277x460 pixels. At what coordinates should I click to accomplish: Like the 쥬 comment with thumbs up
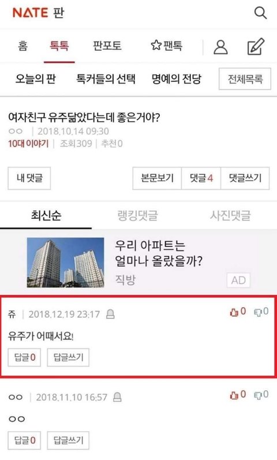(238, 312)
